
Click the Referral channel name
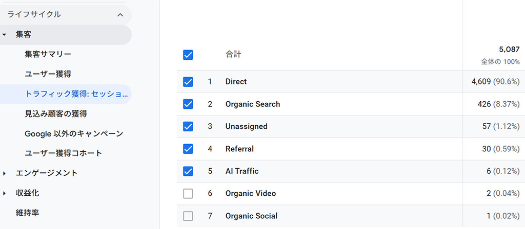click(240, 149)
